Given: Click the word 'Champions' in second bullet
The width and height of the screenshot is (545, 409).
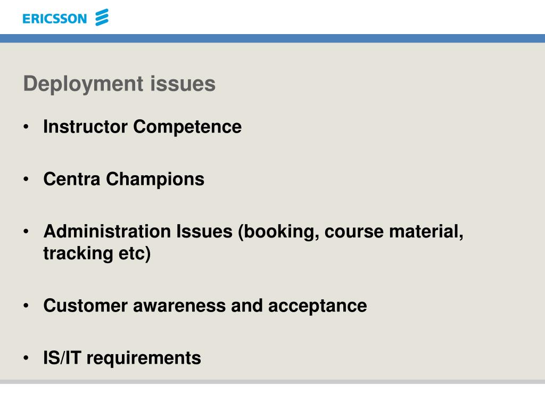Looking at the screenshot, I should tap(155, 180).
